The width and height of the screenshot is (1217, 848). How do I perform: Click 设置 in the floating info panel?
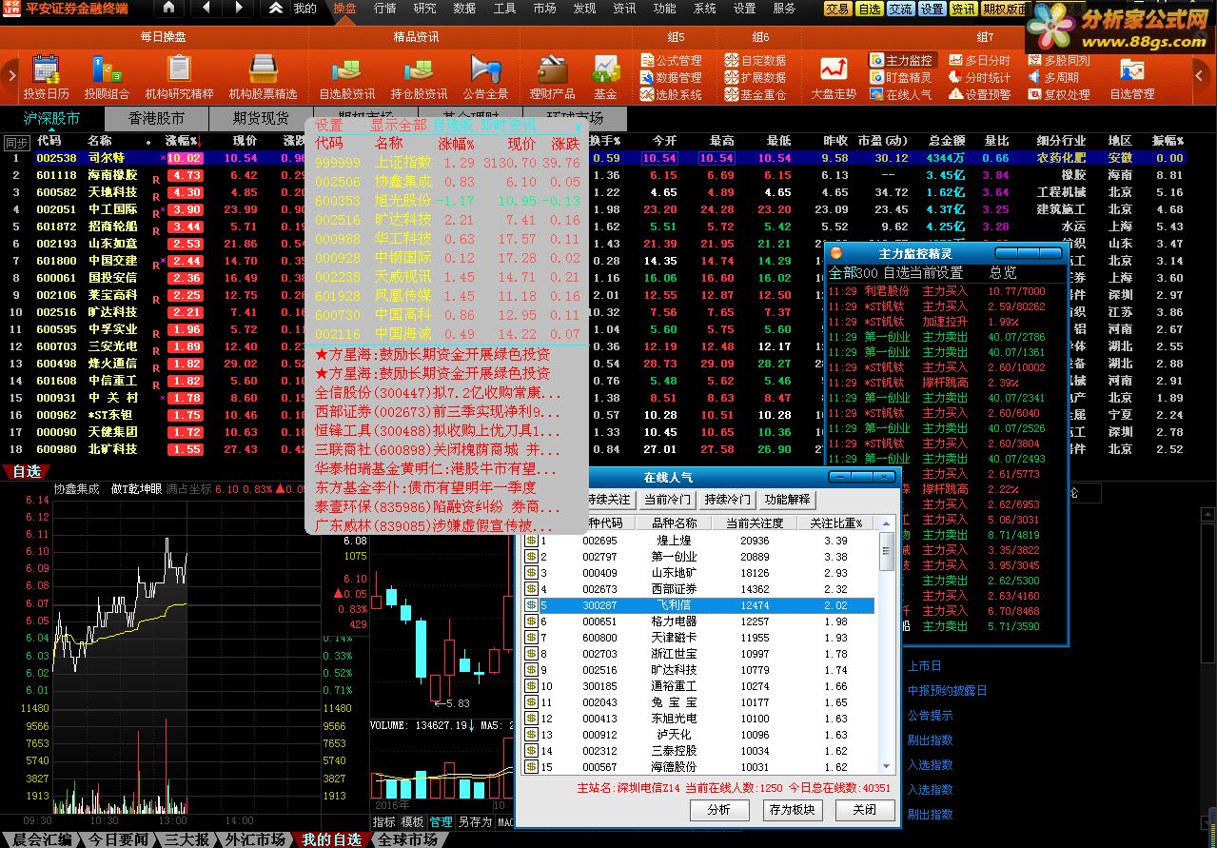point(329,126)
